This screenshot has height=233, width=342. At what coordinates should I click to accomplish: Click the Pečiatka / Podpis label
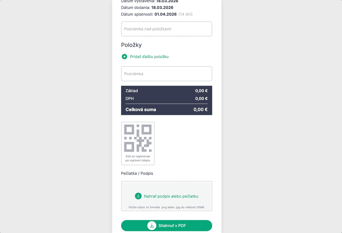[x=137, y=173]
